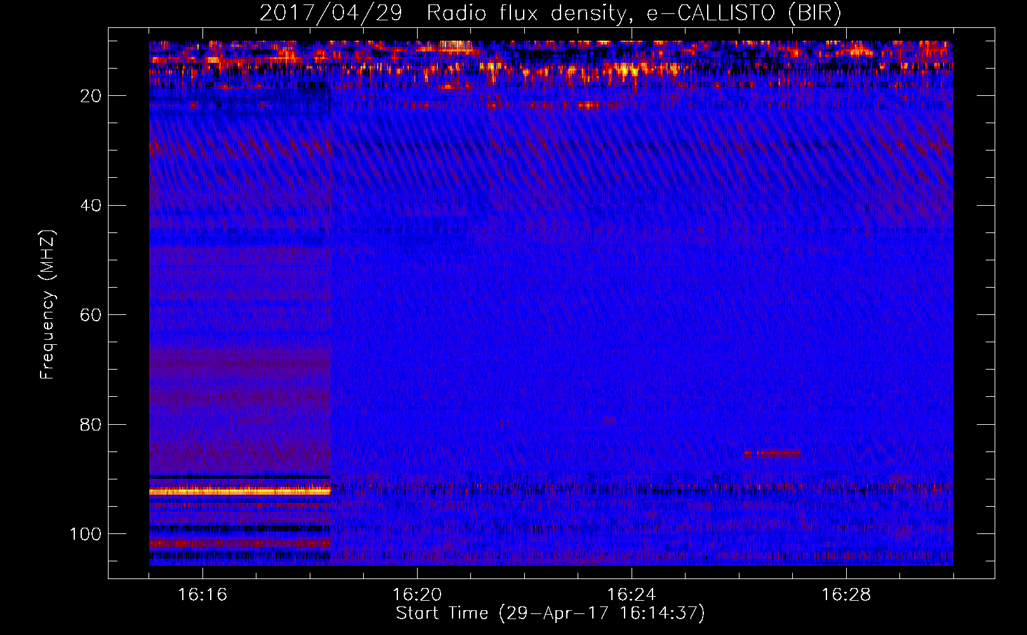1027x635 pixels.
Task: Click the 16:20 time tick label
Action: click(x=417, y=594)
